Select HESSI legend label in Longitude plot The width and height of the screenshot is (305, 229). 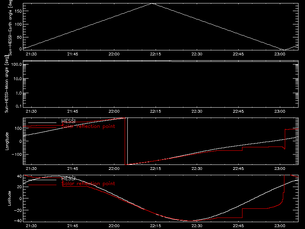coord(68,121)
